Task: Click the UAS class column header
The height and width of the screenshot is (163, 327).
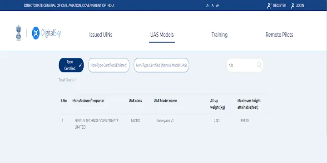Action: pyautogui.click(x=135, y=101)
